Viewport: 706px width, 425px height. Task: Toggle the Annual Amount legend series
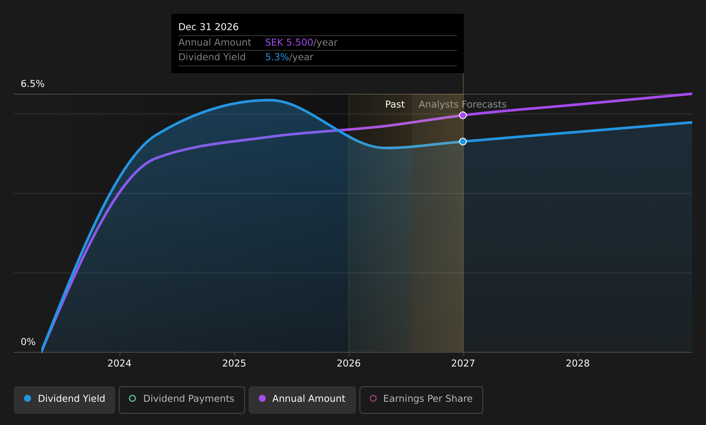tap(302, 400)
